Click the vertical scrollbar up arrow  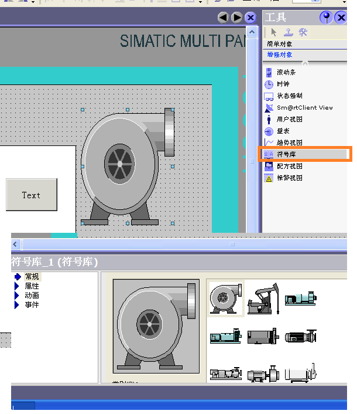pos(252,32)
